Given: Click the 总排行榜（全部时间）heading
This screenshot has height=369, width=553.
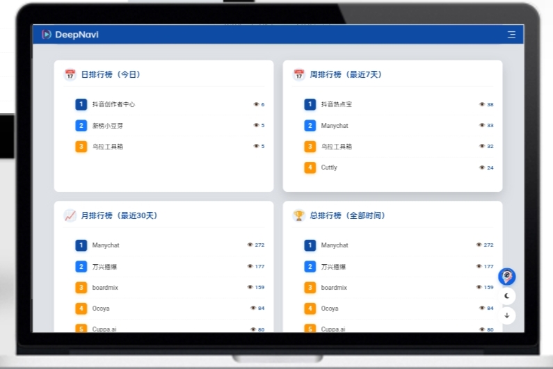Looking at the screenshot, I should tap(348, 215).
